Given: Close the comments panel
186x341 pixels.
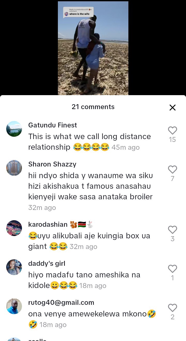Looking at the screenshot, I should pyautogui.click(x=173, y=108).
